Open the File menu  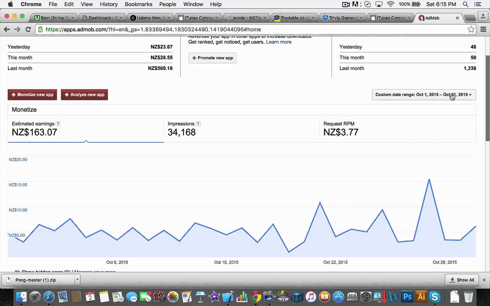tap(53, 4)
